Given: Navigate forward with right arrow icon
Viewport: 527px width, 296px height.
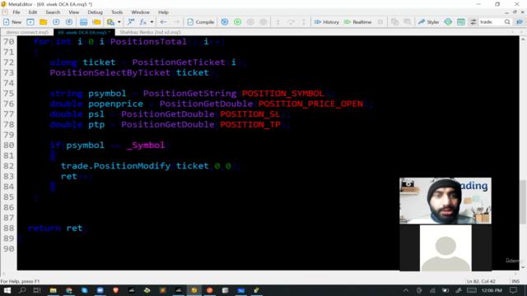Looking at the screenshot, I should click(x=176, y=22).
